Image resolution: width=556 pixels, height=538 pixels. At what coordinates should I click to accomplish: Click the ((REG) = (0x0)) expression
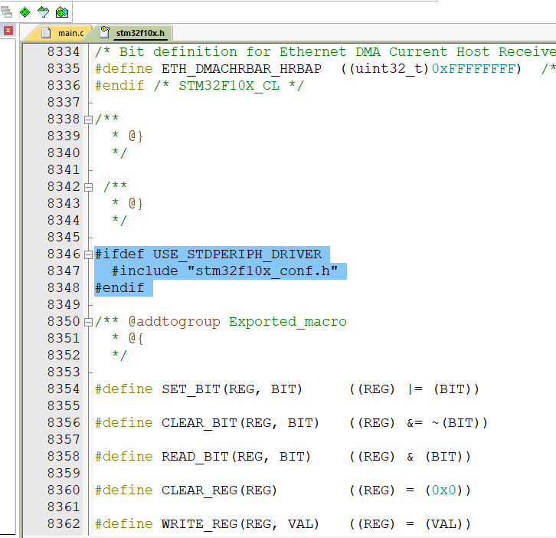click(410, 490)
